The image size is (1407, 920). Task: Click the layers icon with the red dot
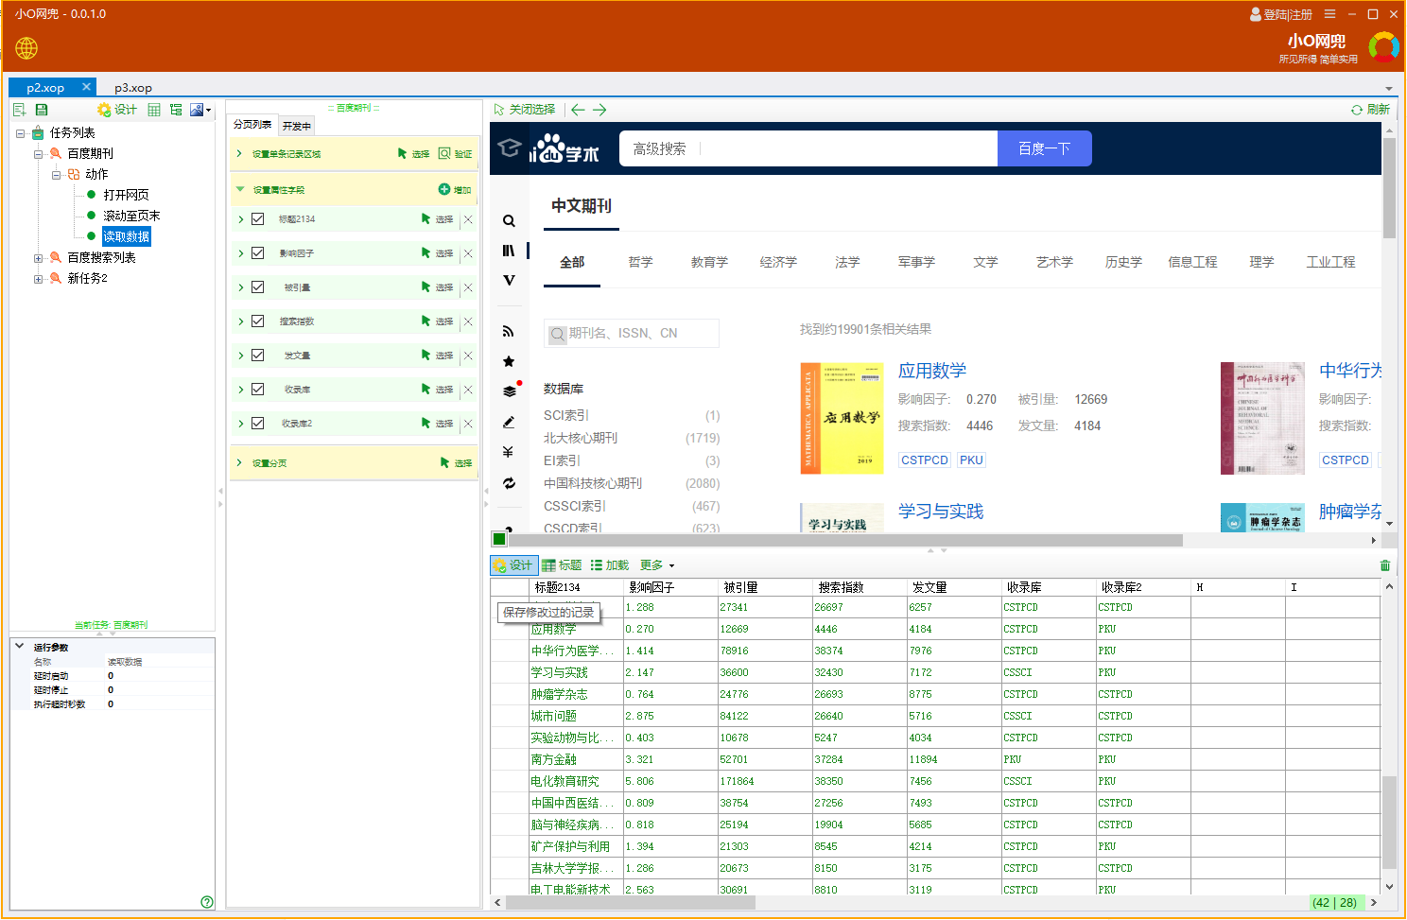click(x=510, y=391)
